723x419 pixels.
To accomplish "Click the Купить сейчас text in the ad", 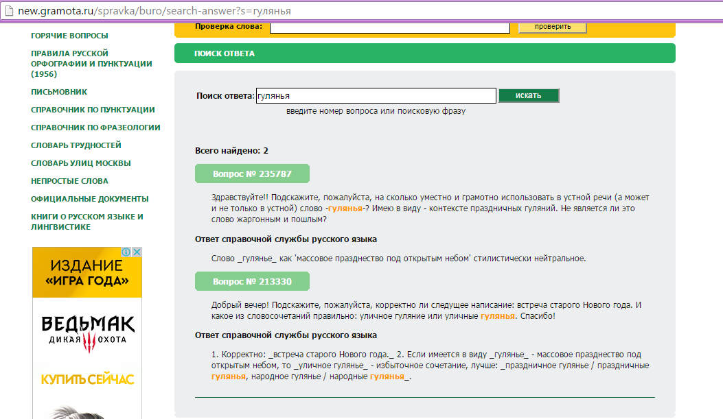I will click(x=87, y=379).
